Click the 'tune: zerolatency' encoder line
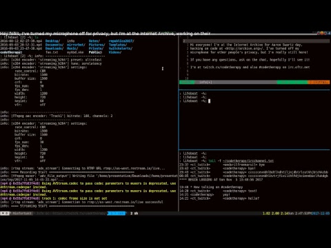Image resolution: width=331 pixels, height=248 pixels. point(51,63)
